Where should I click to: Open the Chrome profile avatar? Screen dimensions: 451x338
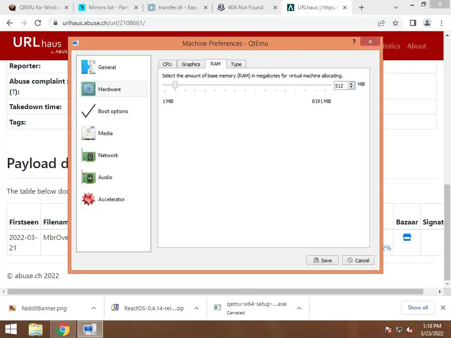427,23
